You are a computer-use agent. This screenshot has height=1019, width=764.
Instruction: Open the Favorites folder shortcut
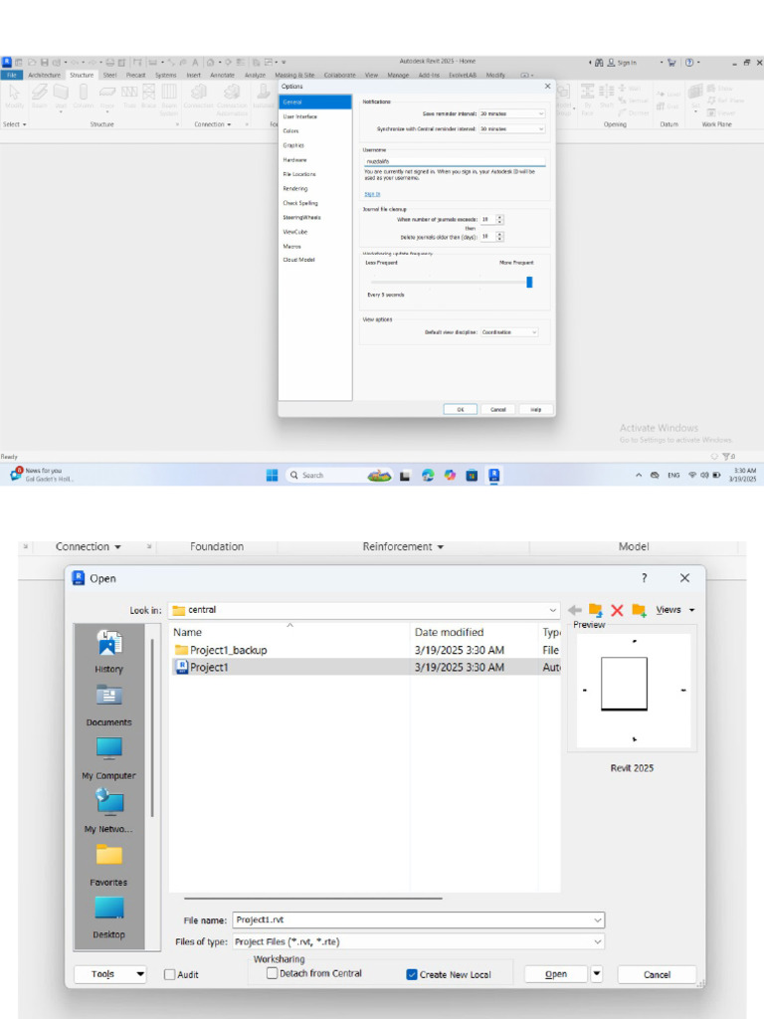click(108, 865)
